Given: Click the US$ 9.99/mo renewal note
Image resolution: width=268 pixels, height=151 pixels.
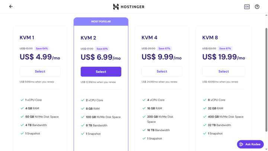Looking at the screenshot, I should [x=37, y=82].
